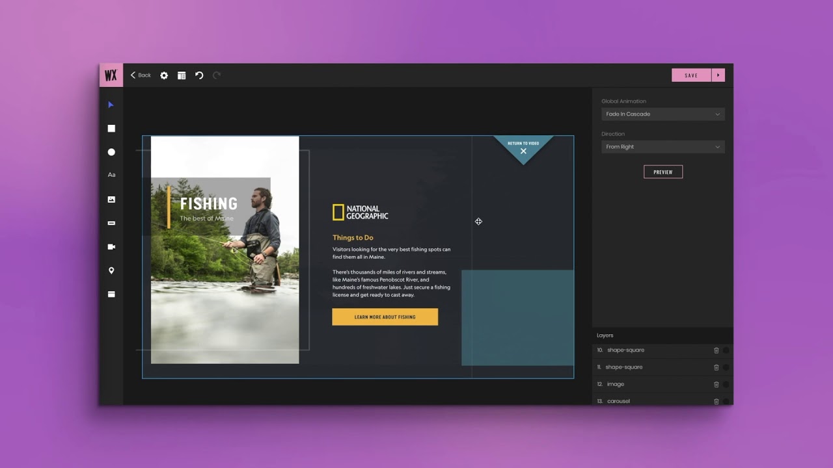Click the Layers panel header
Image resolution: width=833 pixels, height=468 pixels.
(x=662, y=335)
